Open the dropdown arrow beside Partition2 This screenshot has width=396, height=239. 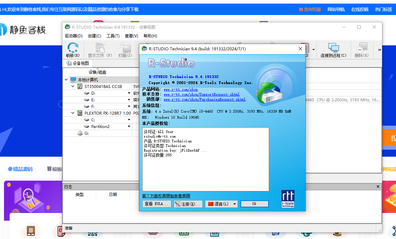click(129, 127)
